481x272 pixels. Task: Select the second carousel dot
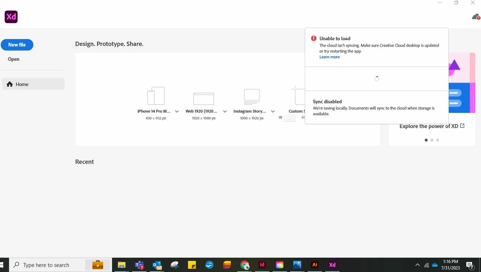(432, 140)
